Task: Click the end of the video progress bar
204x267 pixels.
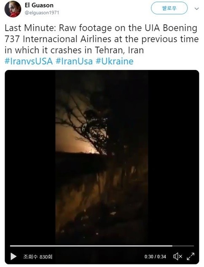Action: pyautogui.click(x=193, y=246)
